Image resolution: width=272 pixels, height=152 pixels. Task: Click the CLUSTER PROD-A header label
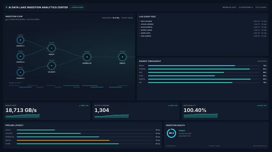click(x=246, y=8)
